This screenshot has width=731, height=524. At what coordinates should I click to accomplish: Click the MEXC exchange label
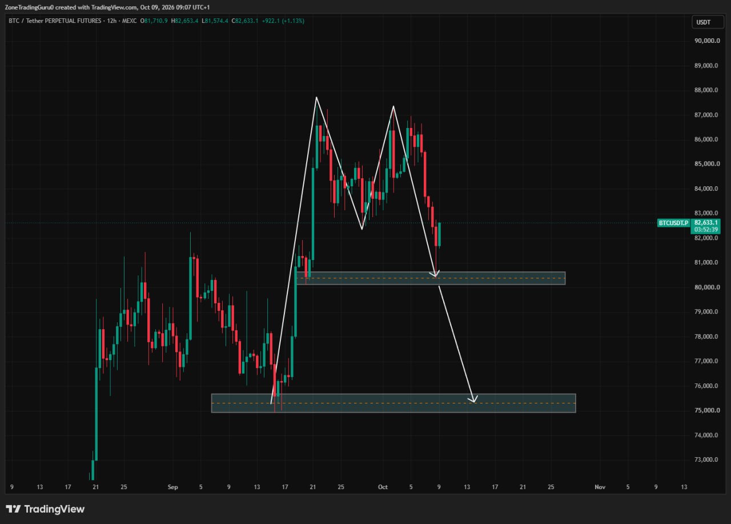click(x=128, y=21)
